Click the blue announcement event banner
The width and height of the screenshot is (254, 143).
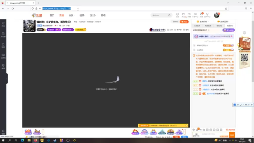click(213, 36)
